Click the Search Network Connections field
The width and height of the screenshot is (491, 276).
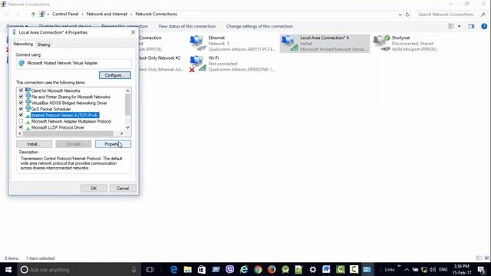tap(451, 15)
